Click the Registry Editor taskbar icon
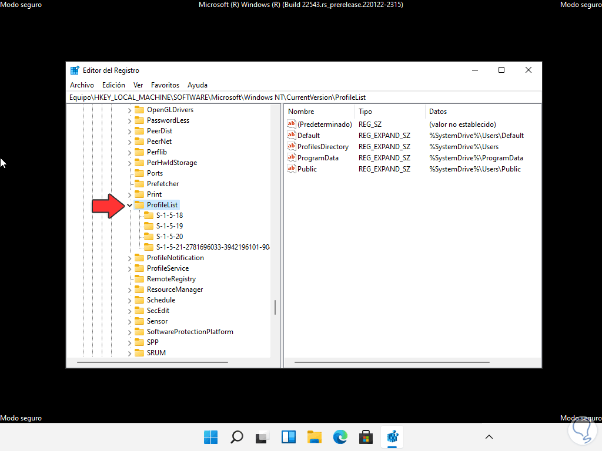 tap(392, 437)
